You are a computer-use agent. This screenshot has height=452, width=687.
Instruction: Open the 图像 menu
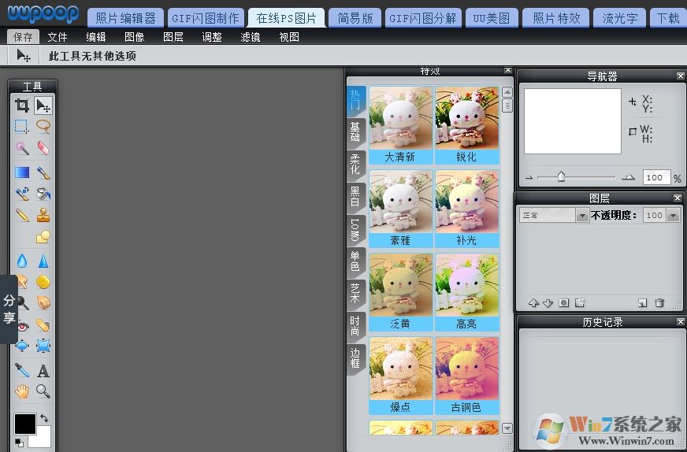135,37
